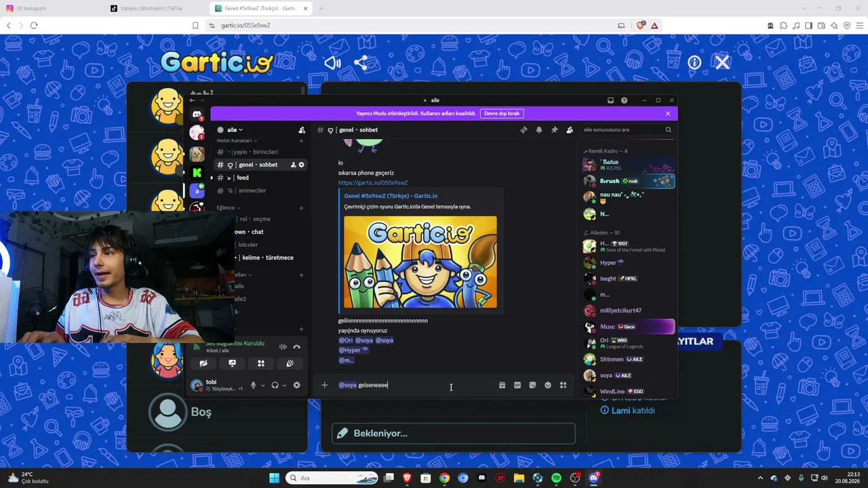Click Devre dışı bırak button
The height and width of the screenshot is (488, 868).
(502, 113)
